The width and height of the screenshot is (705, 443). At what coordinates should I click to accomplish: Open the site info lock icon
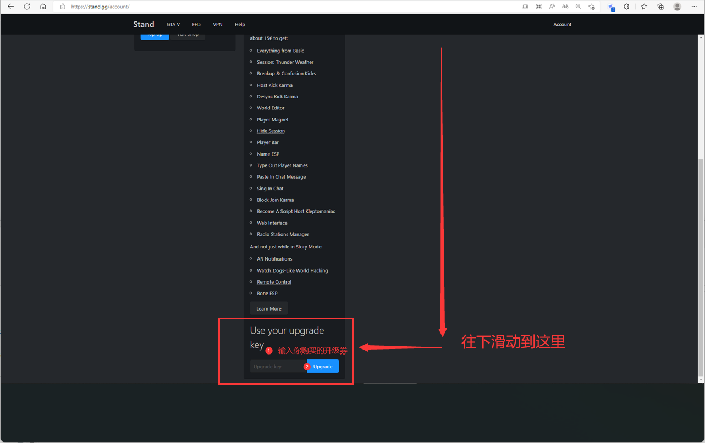coord(63,7)
